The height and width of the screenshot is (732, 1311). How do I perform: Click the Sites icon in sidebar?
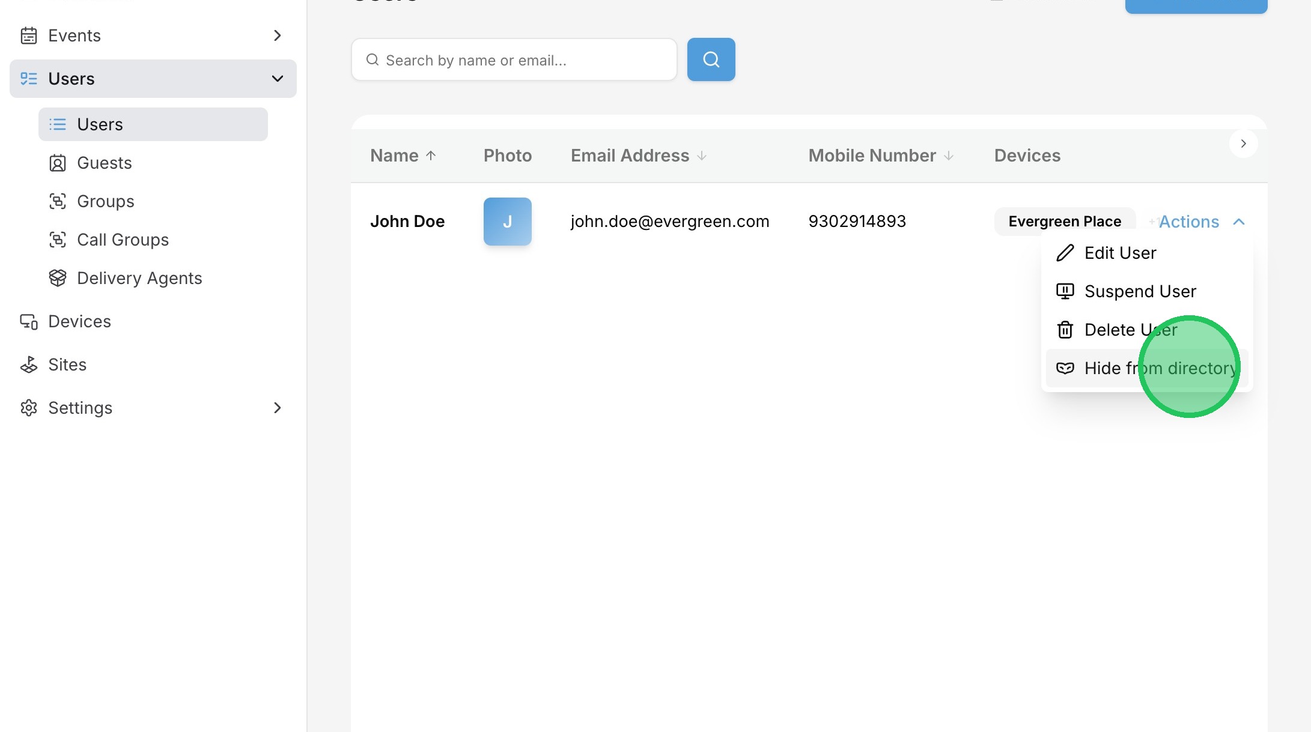coord(28,364)
